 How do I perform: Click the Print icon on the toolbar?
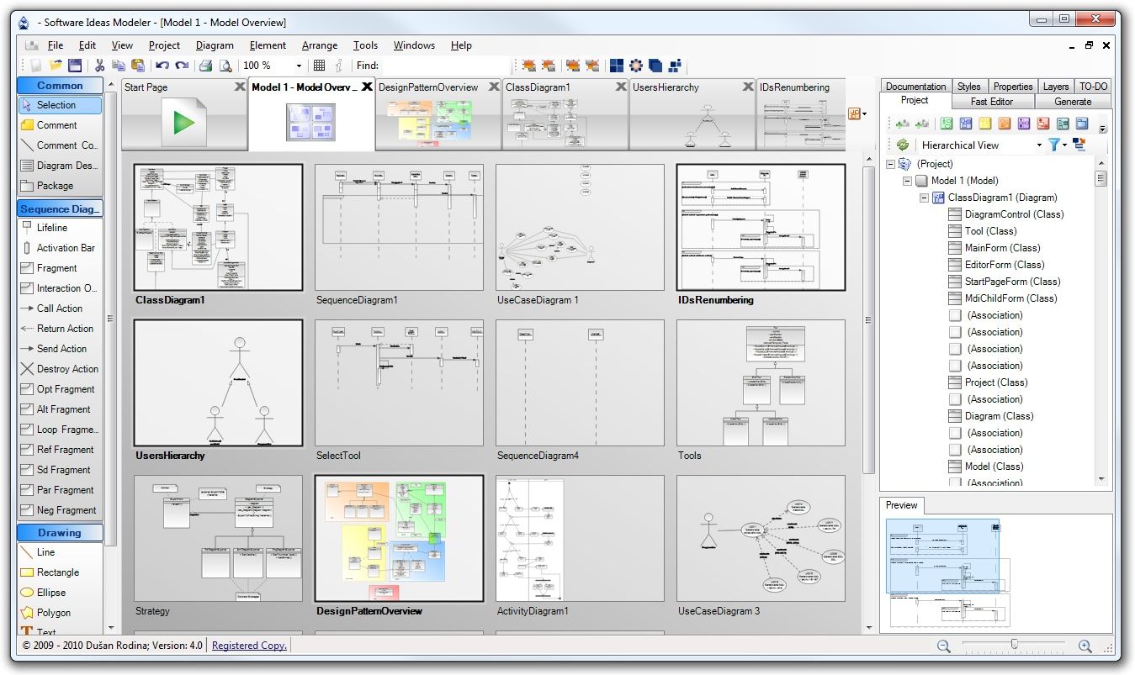click(205, 65)
